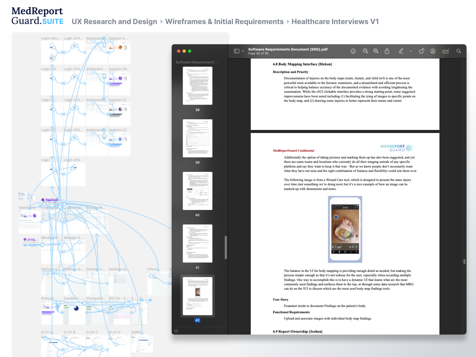
Task: Select page 39 thumbnail
Action: click(198, 138)
